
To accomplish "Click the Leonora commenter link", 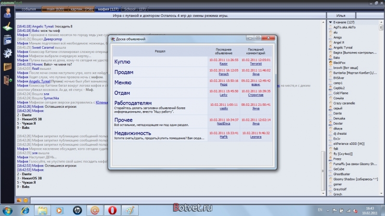I will [x=256, y=137].
